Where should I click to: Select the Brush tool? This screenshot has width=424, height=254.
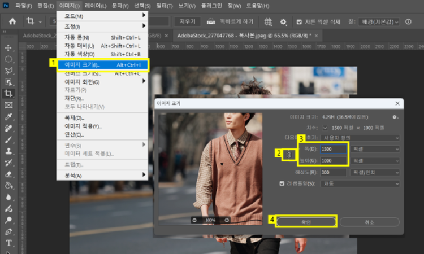coord(8,140)
